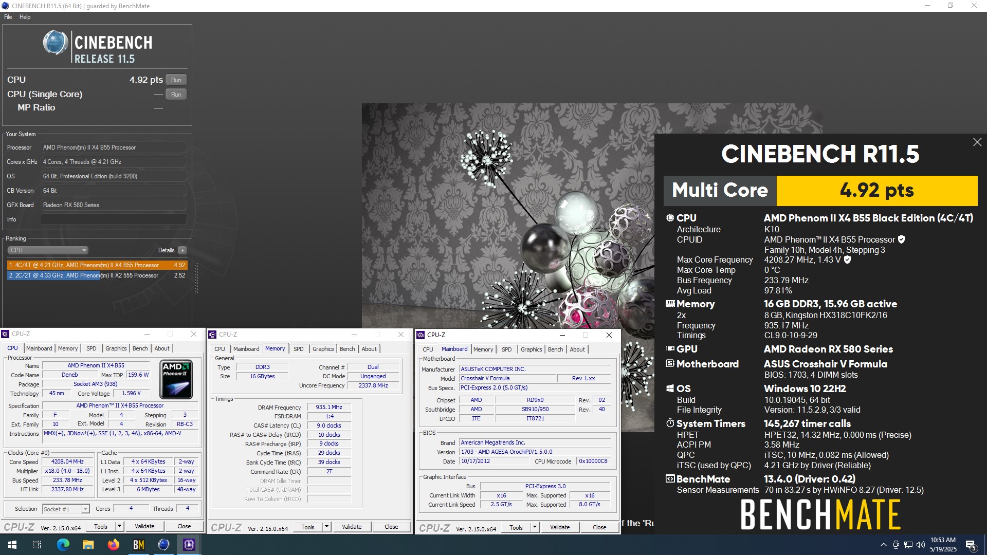The image size is (987, 555).
Task: Open Mainboard tab in left CPU-Z window
Action: (x=39, y=348)
